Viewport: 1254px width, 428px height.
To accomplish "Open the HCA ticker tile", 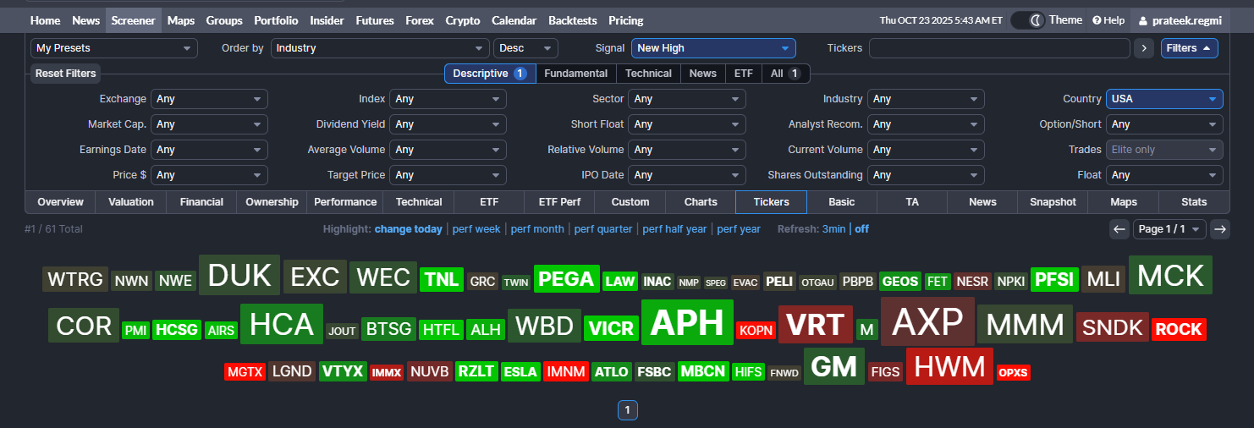I will (x=282, y=324).
